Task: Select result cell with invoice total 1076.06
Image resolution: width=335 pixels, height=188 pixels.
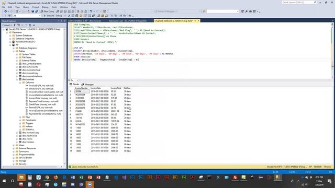Action: point(116,121)
